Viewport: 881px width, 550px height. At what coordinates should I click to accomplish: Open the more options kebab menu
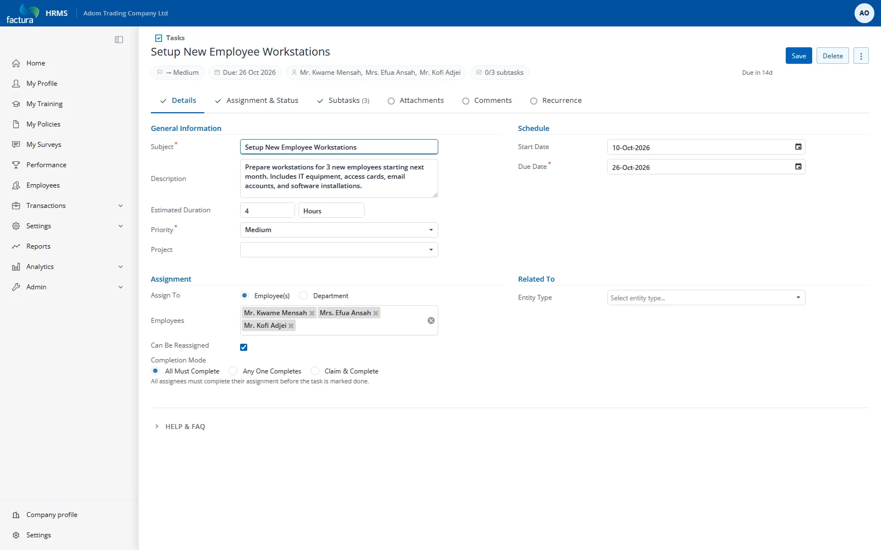coord(861,56)
